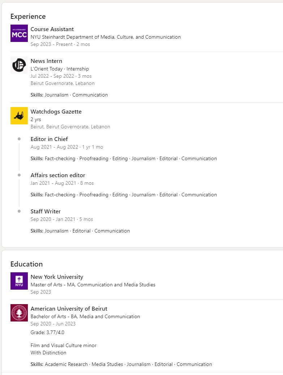
Task: Open the New York University logo
Action: point(19,281)
